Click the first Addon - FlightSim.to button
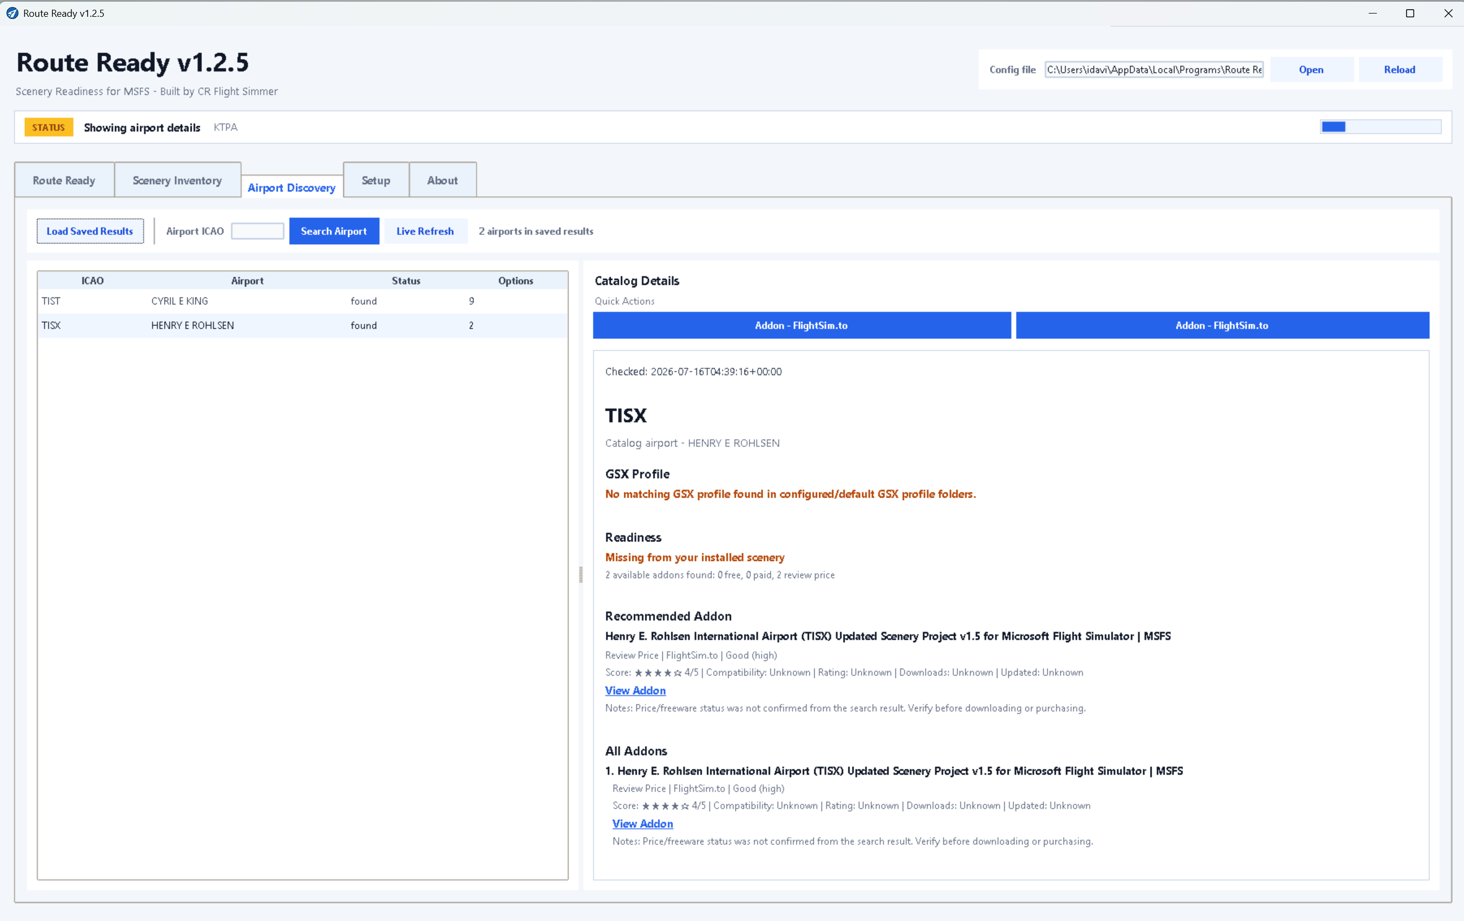The image size is (1464, 921). (x=801, y=325)
